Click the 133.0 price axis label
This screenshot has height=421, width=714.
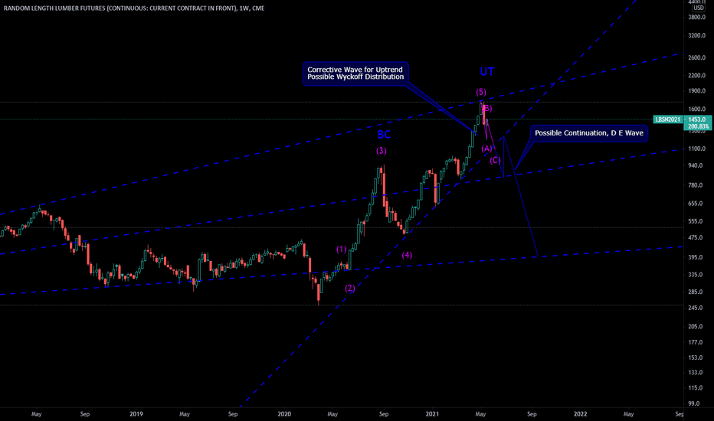click(x=696, y=373)
